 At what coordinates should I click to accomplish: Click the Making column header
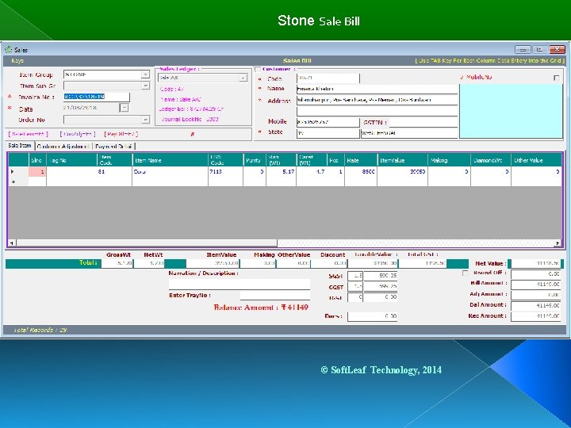coord(449,160)
